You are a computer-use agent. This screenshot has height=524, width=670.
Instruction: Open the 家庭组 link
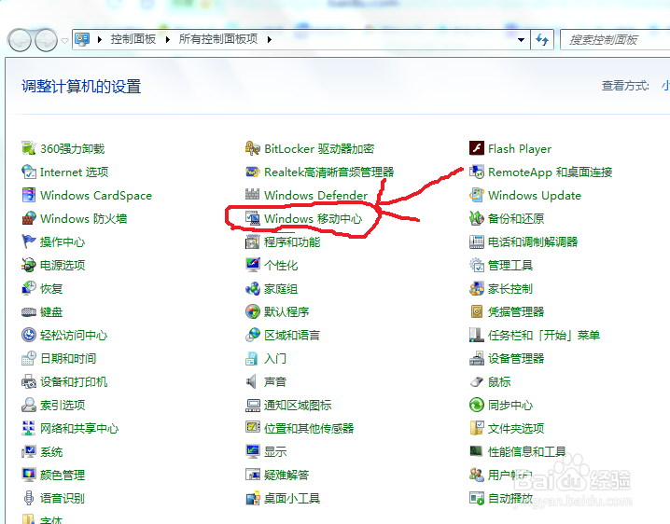(281, 288)
